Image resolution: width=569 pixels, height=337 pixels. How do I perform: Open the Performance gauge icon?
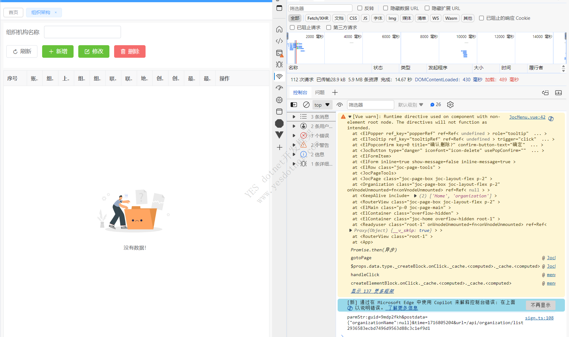(279, 88)
